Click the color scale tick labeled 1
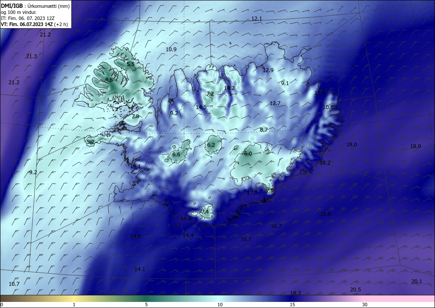 [x=74, y=305]
